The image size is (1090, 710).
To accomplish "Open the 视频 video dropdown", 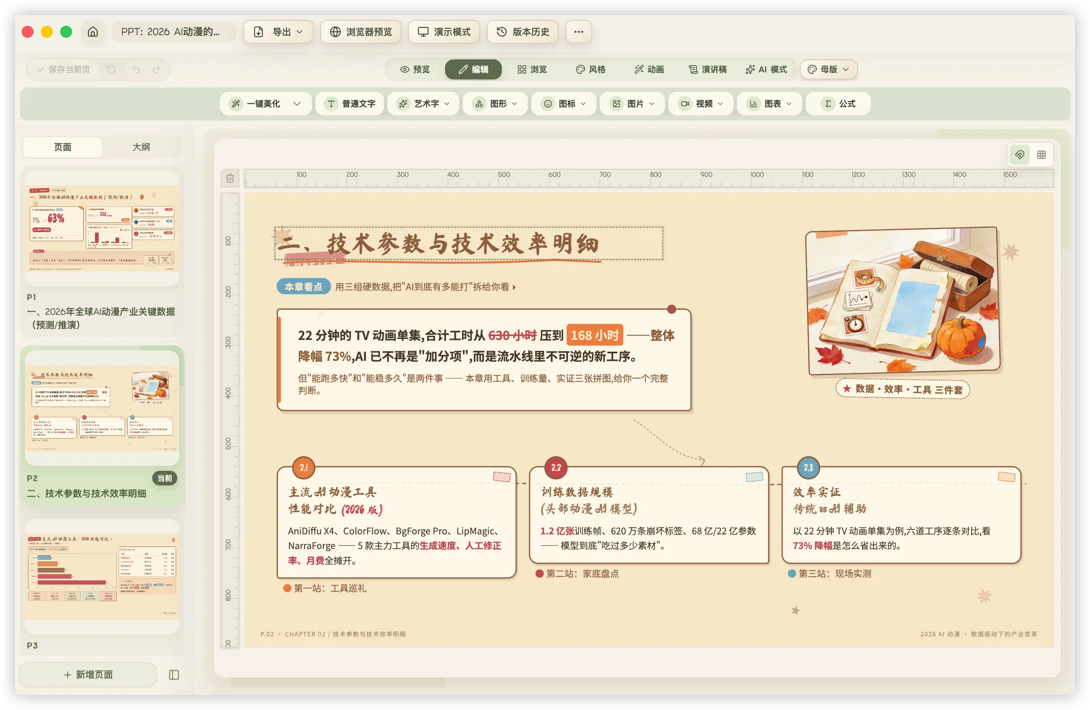I will [701, 104].
